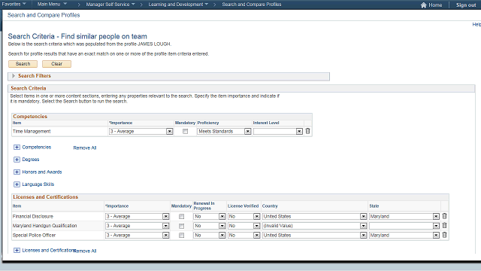The height and width of the screenshot is (271, 481).
Task: Toggle Mandatory checkbox for Special Police Officer
Action: (x=182, y=236)
